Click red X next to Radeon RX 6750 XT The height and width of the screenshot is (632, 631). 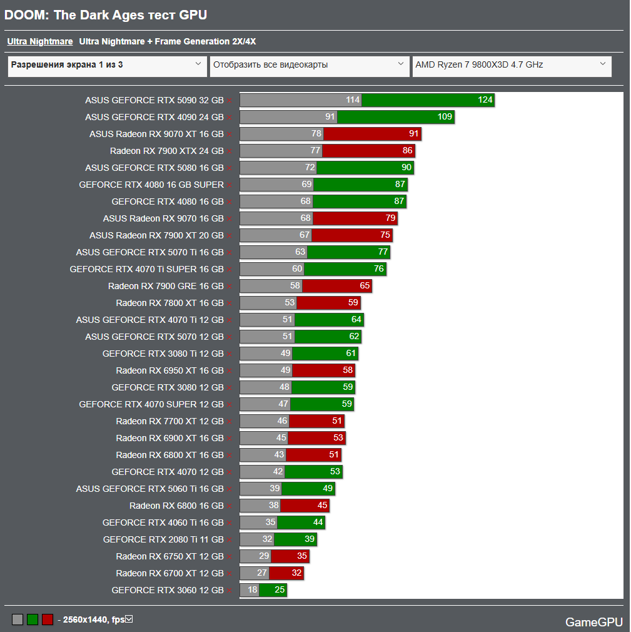(x=230, y=558)
